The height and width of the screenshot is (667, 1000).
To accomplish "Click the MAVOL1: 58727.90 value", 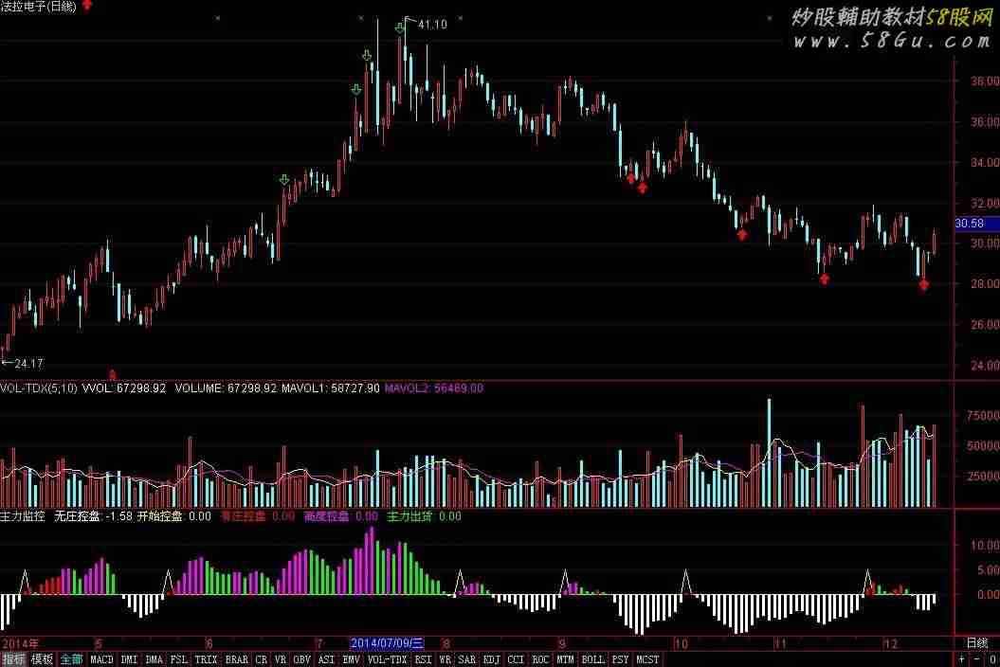I will [x=331, y=388].
